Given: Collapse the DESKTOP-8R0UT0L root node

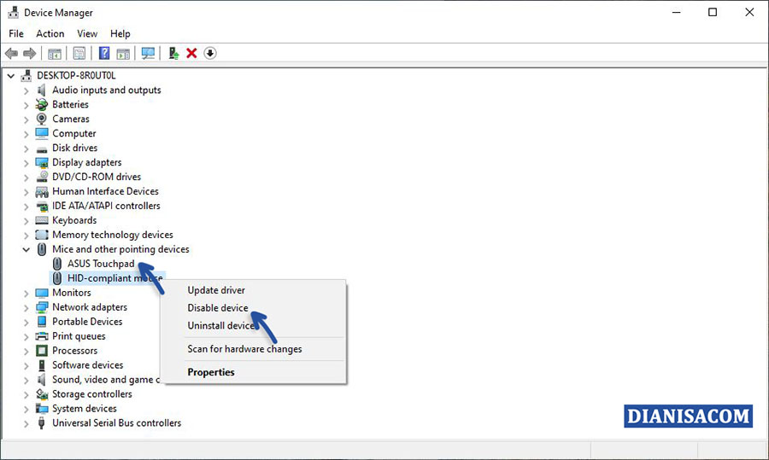Looking at the screenshot, I should click(11, 76).
